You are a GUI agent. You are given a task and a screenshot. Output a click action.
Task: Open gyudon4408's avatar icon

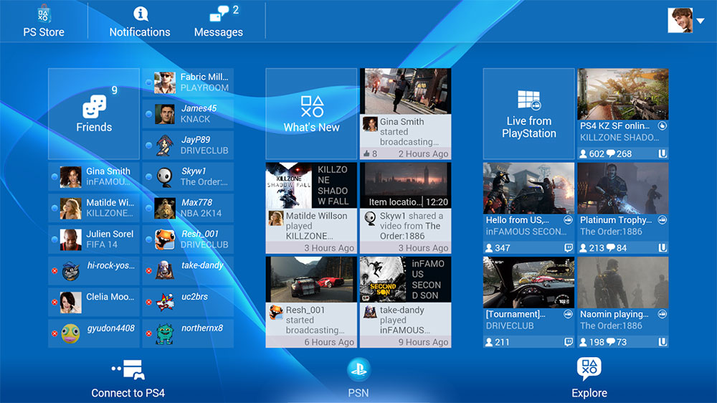(70, 334)
